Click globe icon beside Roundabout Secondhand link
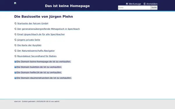Screen dimensions: 175x109 point(15,56)
